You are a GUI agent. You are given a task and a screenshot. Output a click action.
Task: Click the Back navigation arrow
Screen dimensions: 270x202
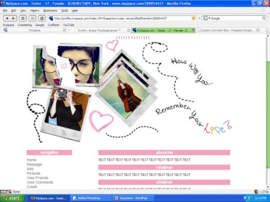(x=7, y=18)
